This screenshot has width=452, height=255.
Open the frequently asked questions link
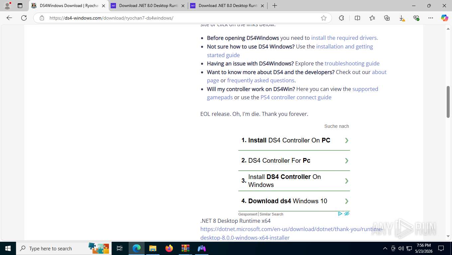tap(261, 80)
